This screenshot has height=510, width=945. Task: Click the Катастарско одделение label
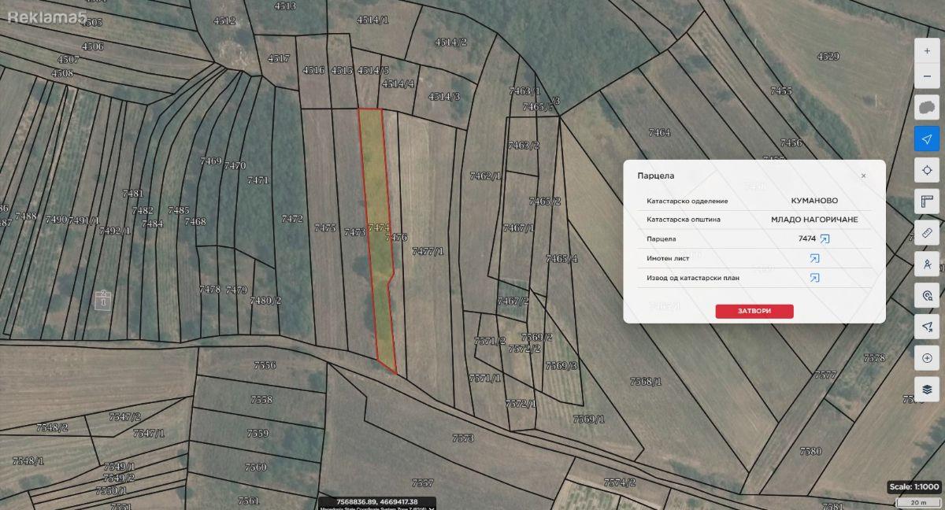tap(687, 201)
